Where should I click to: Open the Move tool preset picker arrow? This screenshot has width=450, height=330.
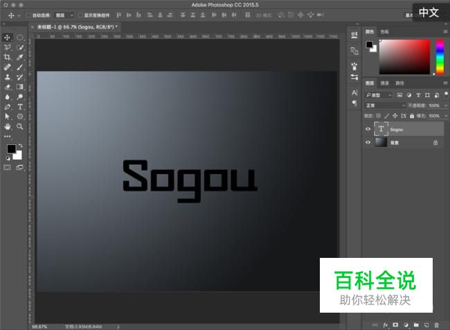click(x=19, y=15)
